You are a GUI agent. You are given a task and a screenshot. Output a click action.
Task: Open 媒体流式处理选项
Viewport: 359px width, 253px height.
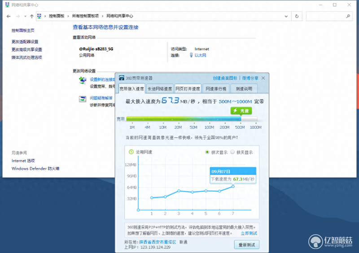[27, 57]
